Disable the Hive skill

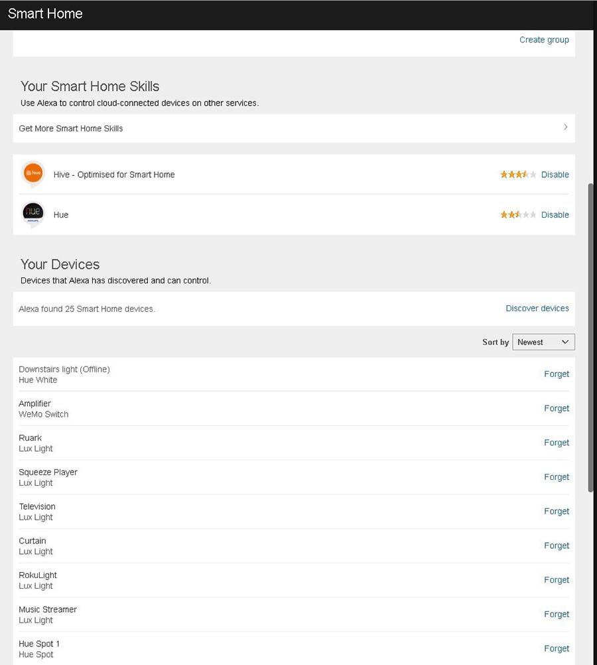click(555, 175)
